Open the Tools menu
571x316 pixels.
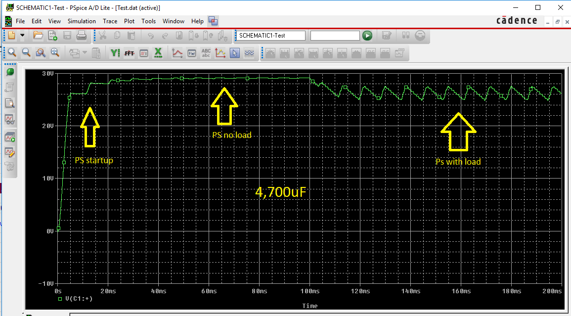point(149,21)
